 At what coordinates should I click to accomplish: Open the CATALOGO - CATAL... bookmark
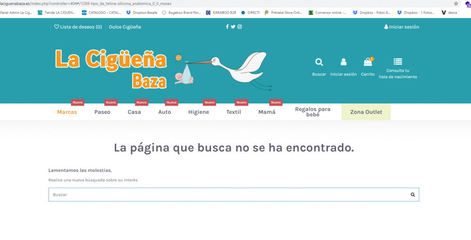(102, 13)
